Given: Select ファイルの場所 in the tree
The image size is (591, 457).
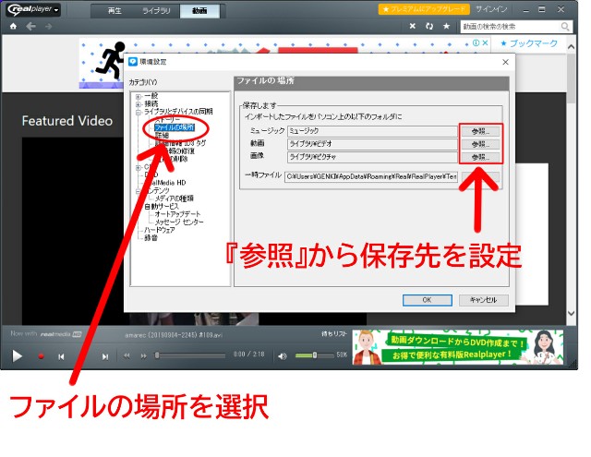Looking at the screenshot, I should click(x=175, y=127).
